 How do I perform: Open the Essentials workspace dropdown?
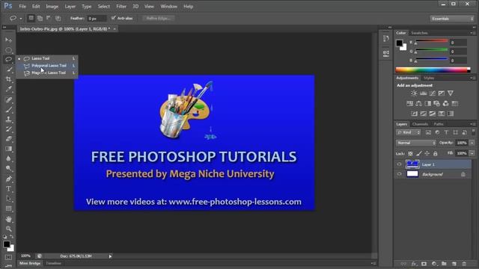[452, 19]
